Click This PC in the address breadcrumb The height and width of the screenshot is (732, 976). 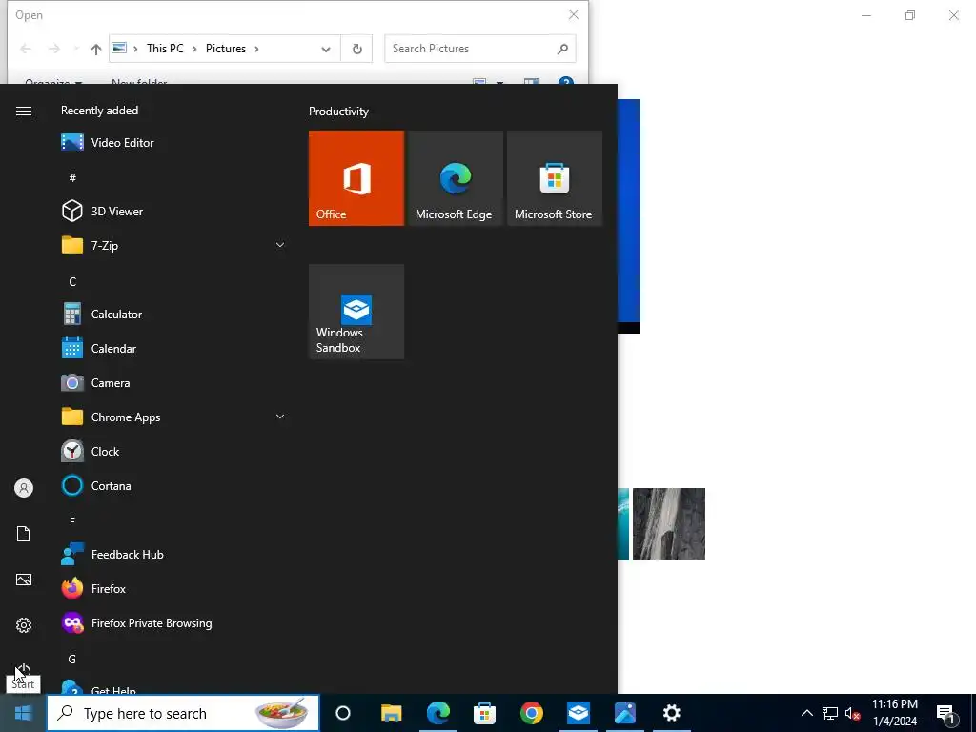click(165, 49)
